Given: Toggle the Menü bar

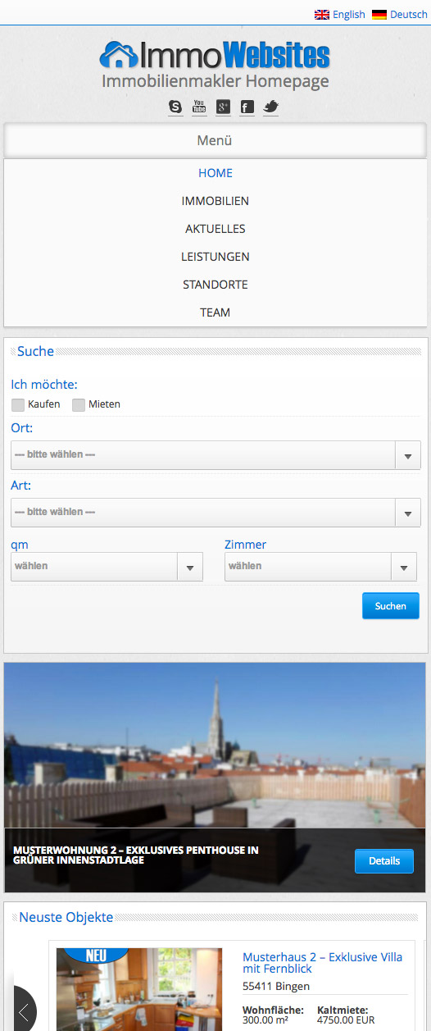Looking at the screenshot, I should click(x=215, y=140).
